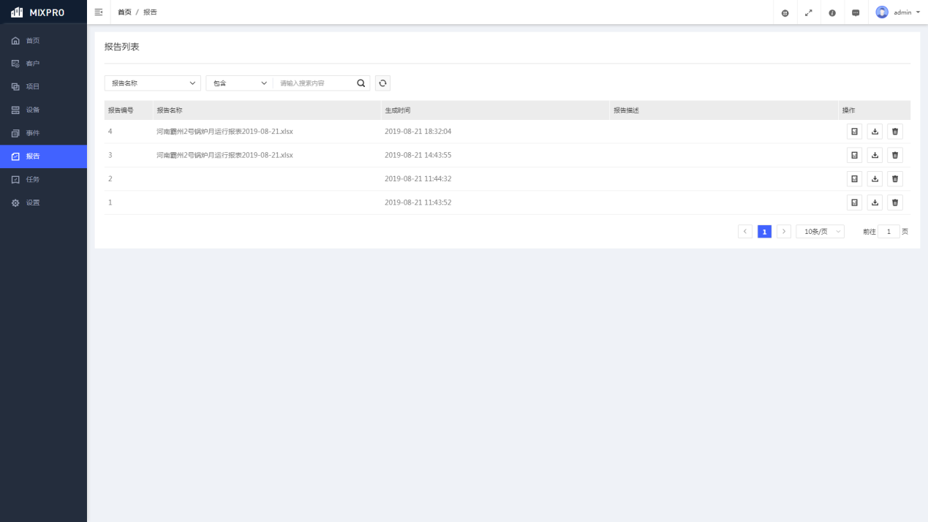The image size is (928, 522).
Task: Open the 报告名称 filter field dropdown
Action: point(152,83)
